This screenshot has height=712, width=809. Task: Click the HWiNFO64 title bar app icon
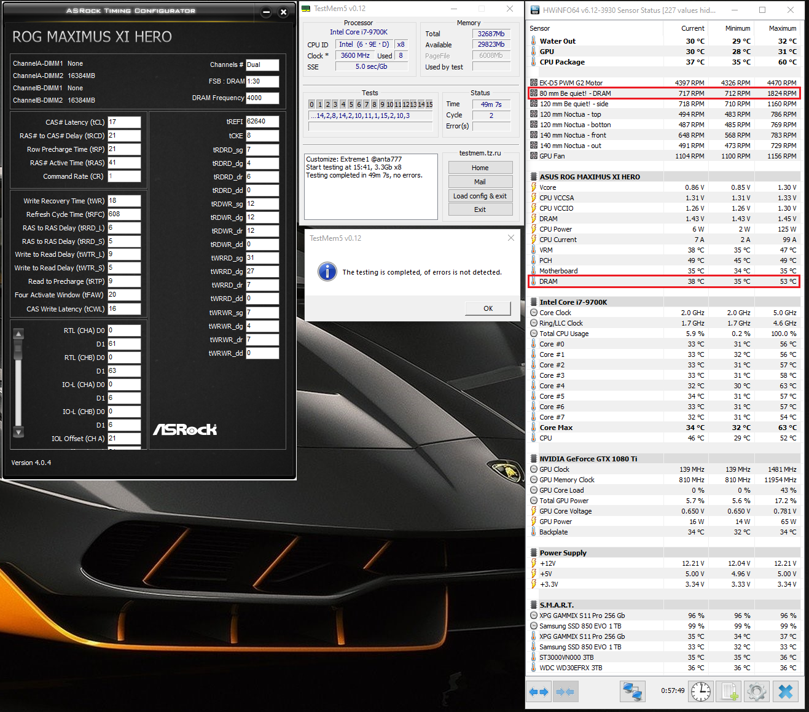pos(534,10)
